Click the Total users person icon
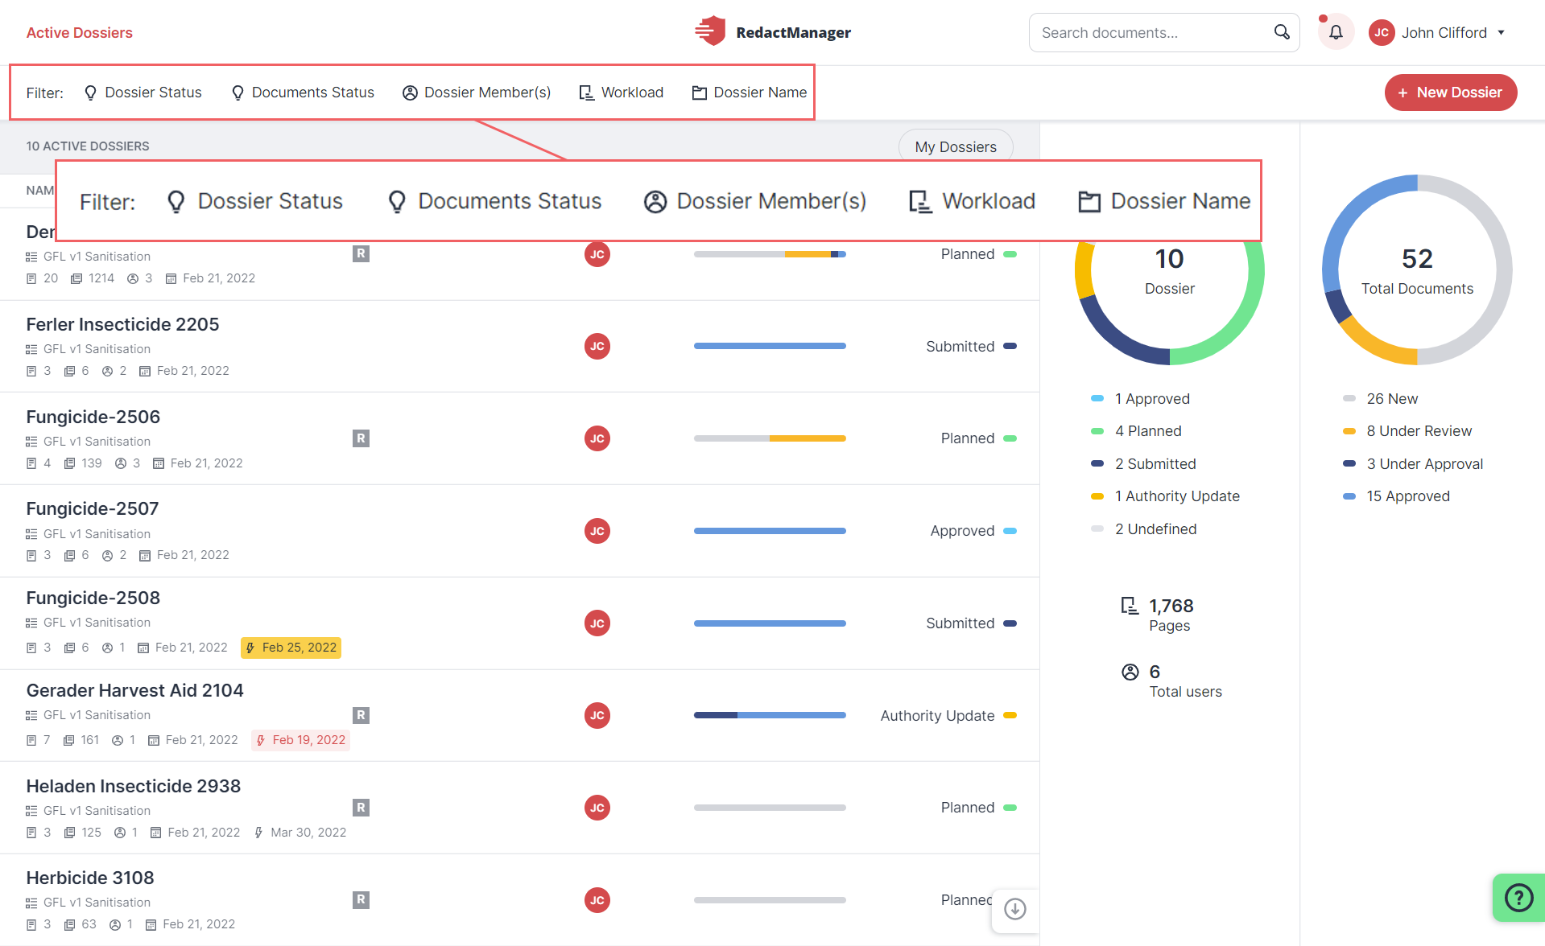 point(1130,672)
